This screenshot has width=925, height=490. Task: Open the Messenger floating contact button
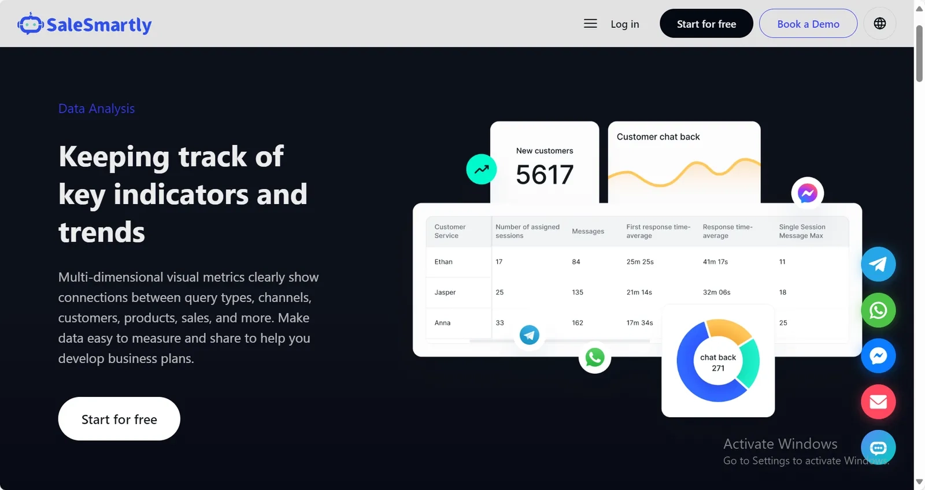pyautogui.click(x=878, y=356)
